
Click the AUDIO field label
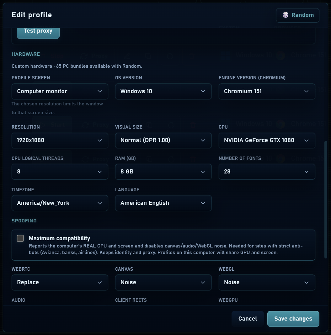click(x=19, y=300)
